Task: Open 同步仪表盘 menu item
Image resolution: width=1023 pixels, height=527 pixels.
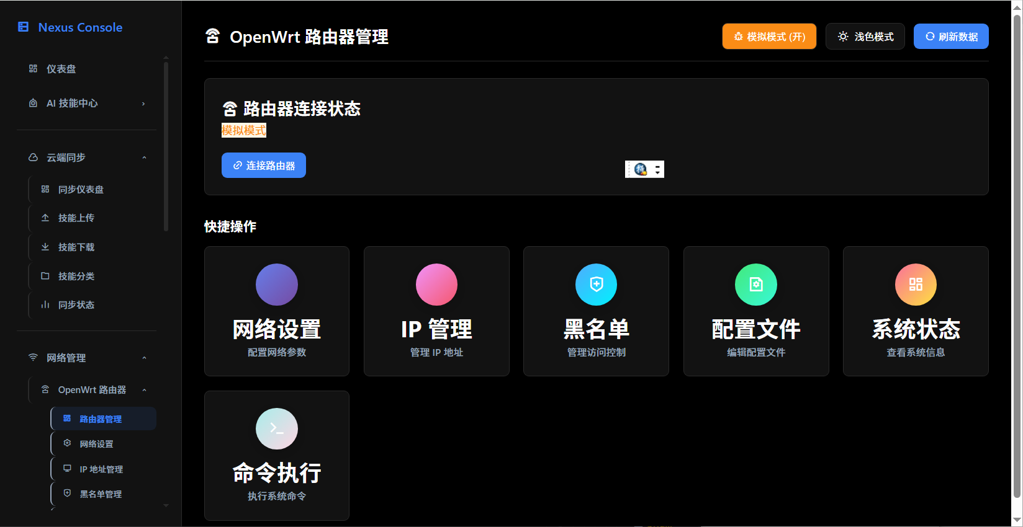Action: [x=93, y=189]
